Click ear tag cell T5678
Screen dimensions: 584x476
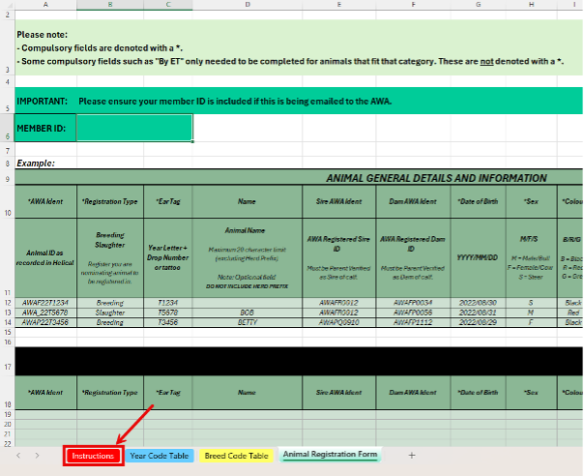point(168,312)
